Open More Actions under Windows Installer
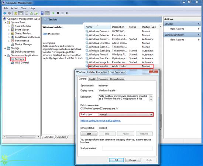 coord(182,40)
